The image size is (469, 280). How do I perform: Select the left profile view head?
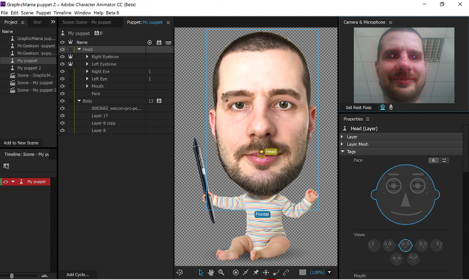pyautogui.click(x=374, y=245)
